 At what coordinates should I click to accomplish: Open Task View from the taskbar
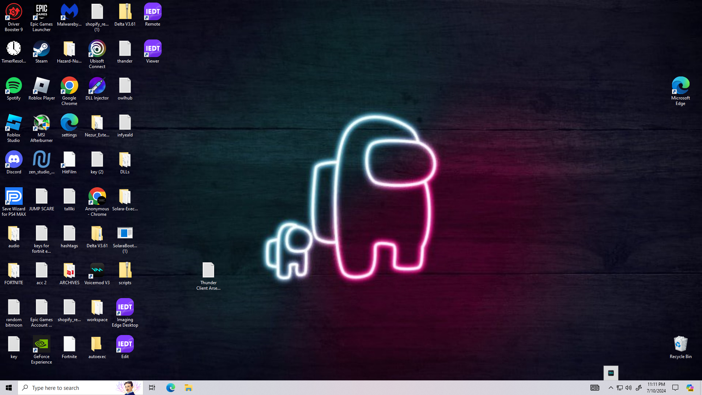pos(152,388)
